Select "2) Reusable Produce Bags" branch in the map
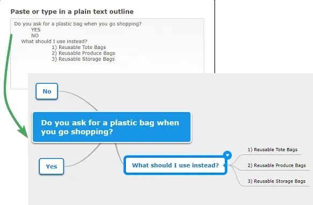Screen dimensions: 313x205 (276, 165)
